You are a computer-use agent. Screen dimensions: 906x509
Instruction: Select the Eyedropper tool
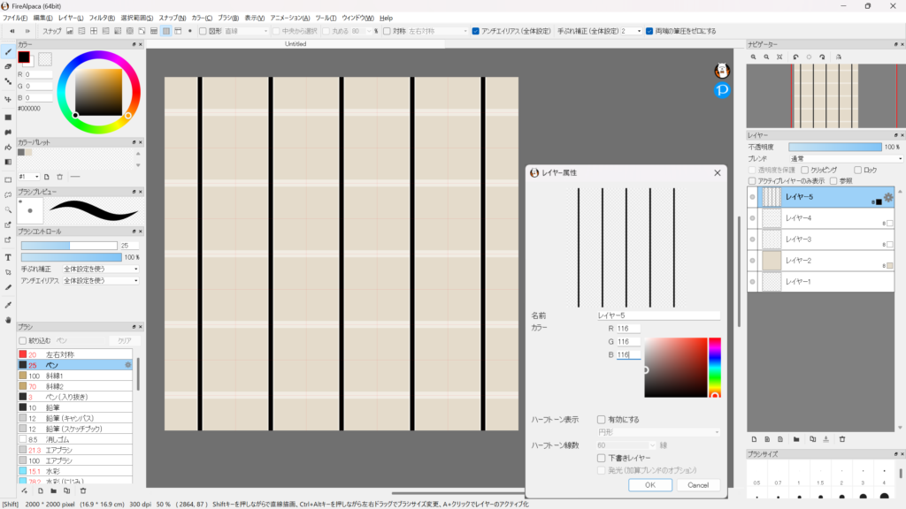click(8, 303)
